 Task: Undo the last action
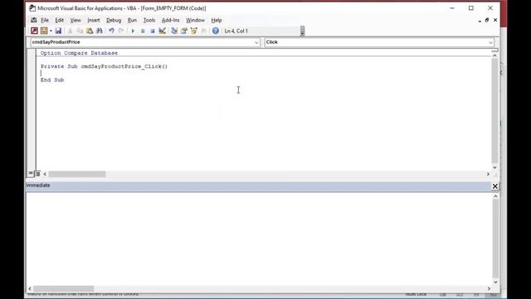point(111,31)
